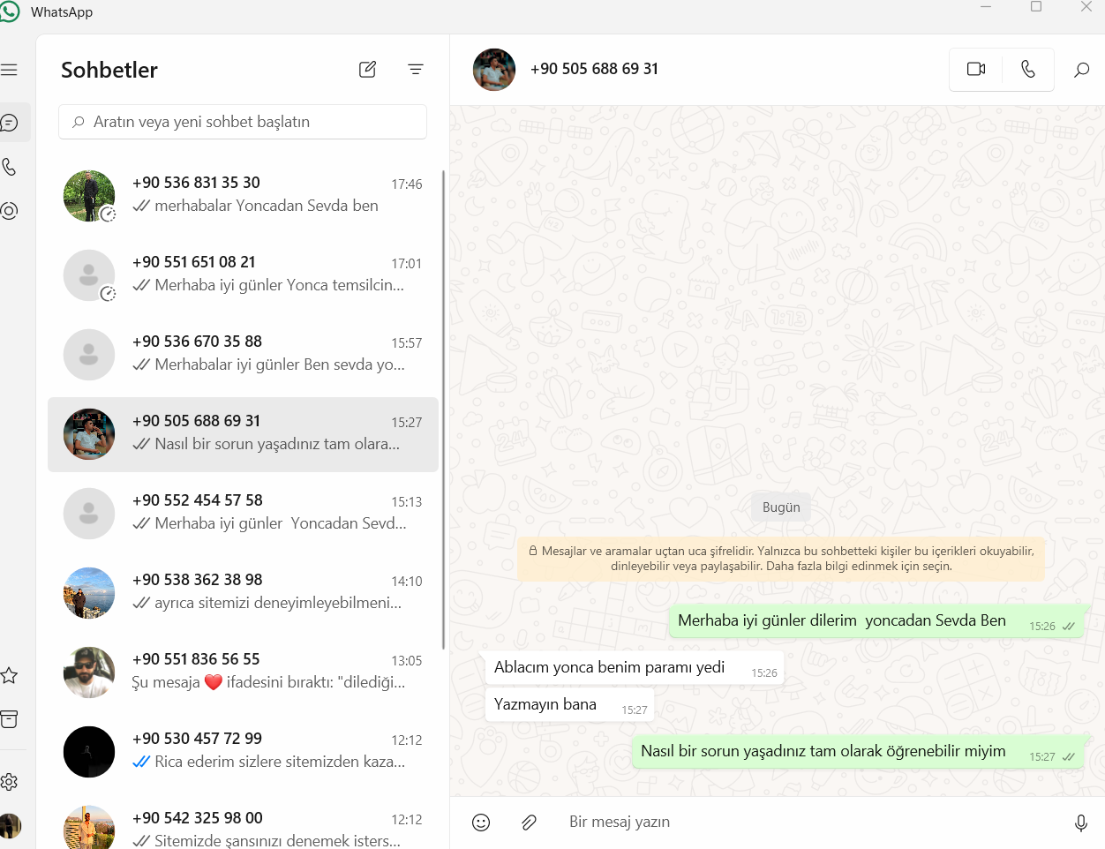
Task: Search within the open conversation
Action: point(1081,69)
